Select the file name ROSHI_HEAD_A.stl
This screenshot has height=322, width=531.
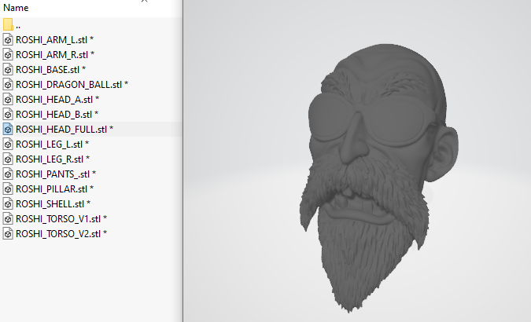(x=57, y=99)
